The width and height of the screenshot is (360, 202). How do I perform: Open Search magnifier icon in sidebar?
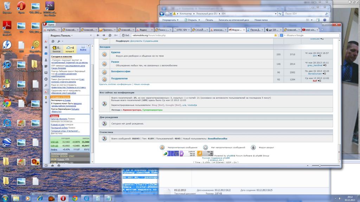46,86
